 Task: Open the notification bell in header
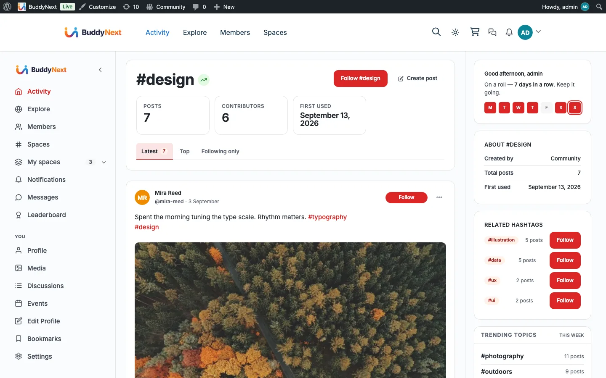tap(509, 32)
